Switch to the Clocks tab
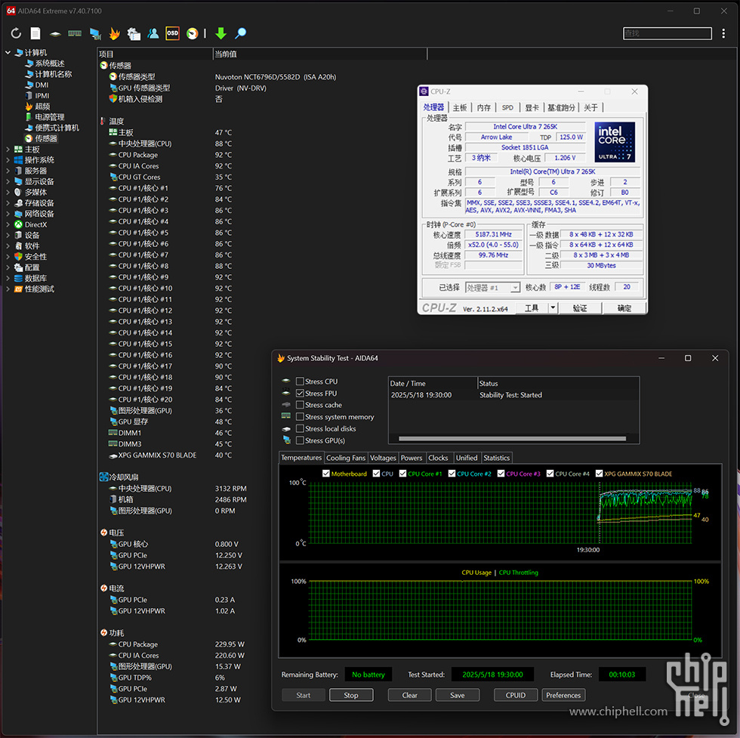This screenshot has height=738, width=740. [439, 458]
